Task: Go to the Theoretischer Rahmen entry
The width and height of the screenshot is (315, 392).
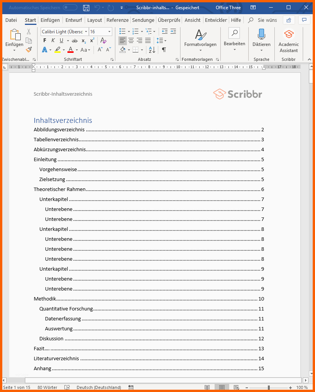Action: (149, 189)
